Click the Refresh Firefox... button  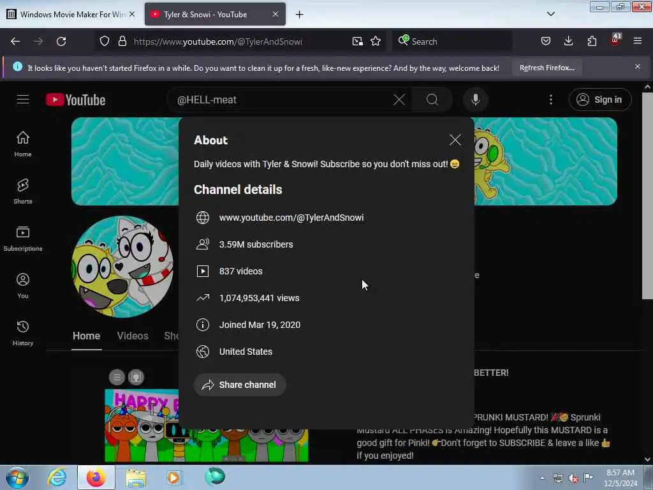click(547, 68)
